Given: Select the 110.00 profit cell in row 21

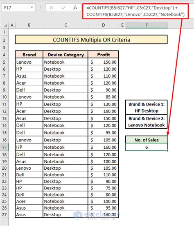Looking at the screenshot, I should coord(104,175).
